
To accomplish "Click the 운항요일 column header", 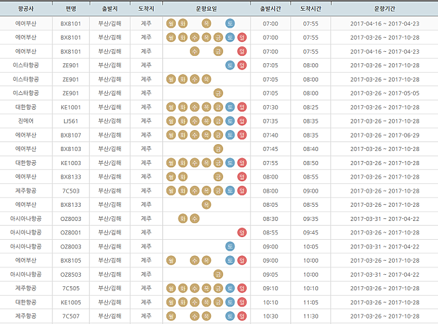I will click(206, 9).
